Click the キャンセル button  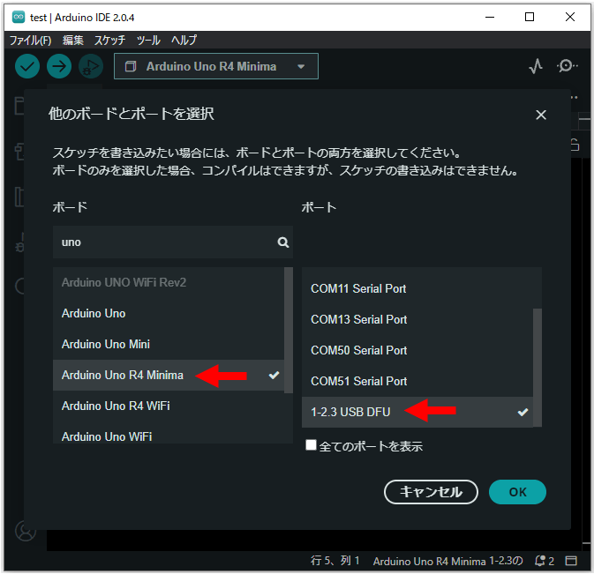click(x=431, y=492)
